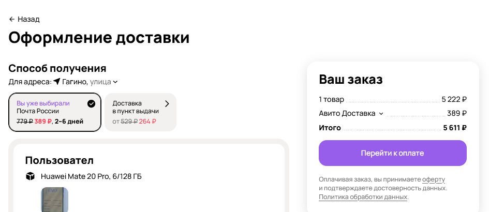Screen dimensions: 489x212
Task: Click the location arrow icon before Гагино
Action: pos(56,82)
